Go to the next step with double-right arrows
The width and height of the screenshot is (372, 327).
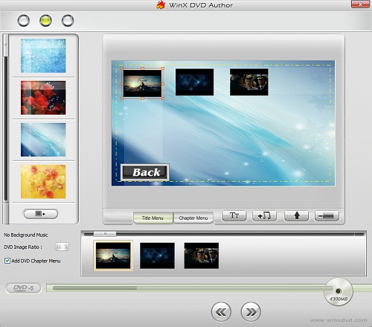[251, 312]
